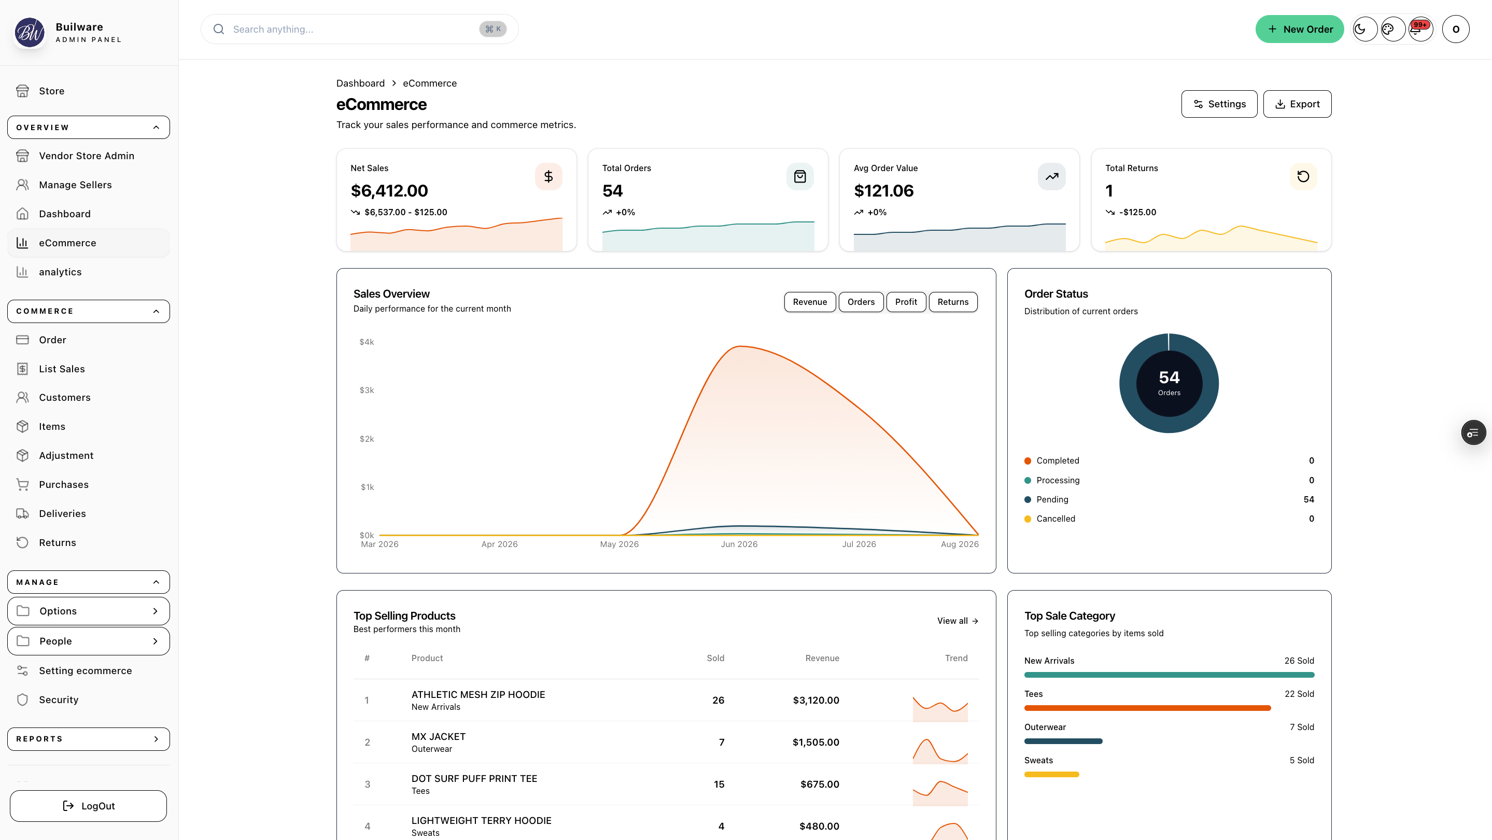The height and width of the screenshot is (840, 1492).
Task: Click the 54 Orders donut chart
Action: point(1169,383)
